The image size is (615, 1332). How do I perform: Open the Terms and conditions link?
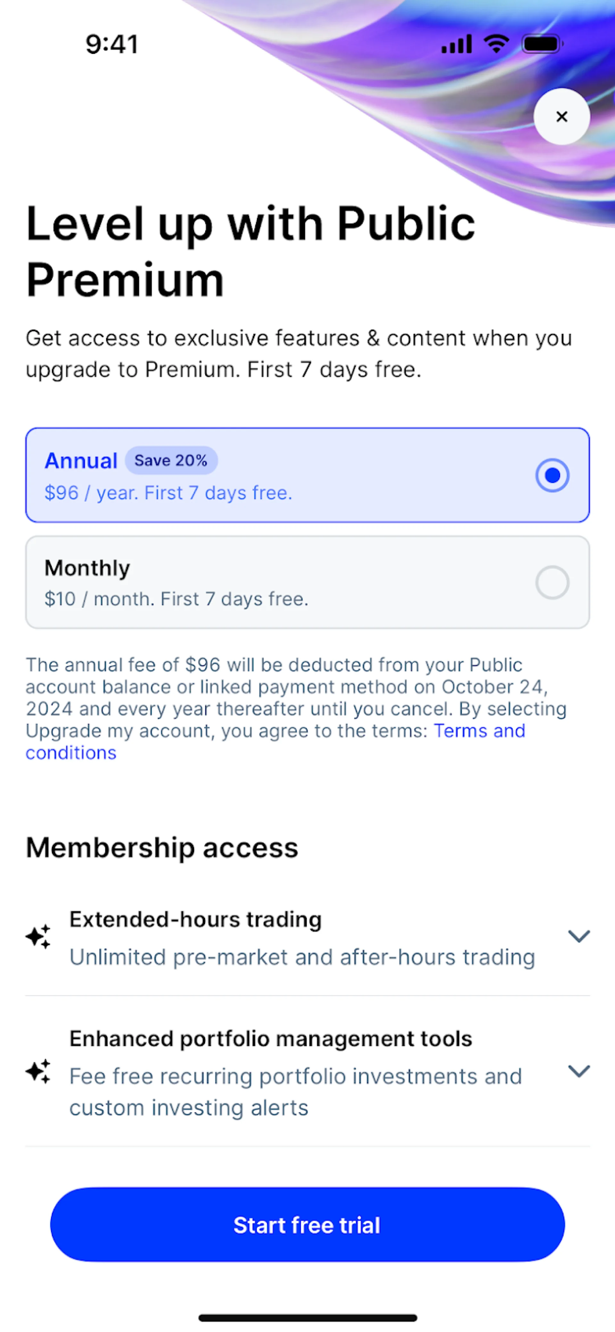276,741
